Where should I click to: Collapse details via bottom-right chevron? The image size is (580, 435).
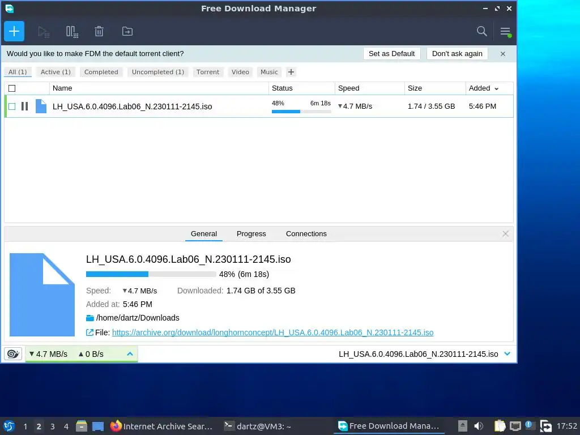point(507,354)
